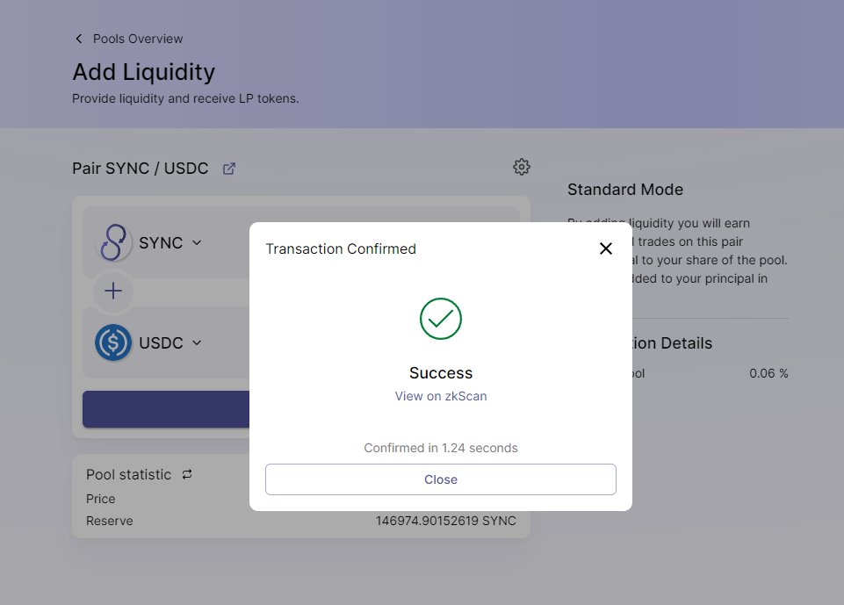
Task: Click the 'Success' text
Action: pyautogui.click(x=440, y=372)
